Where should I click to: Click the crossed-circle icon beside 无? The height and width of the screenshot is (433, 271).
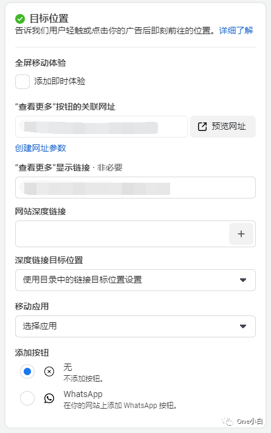click(49, 371)
